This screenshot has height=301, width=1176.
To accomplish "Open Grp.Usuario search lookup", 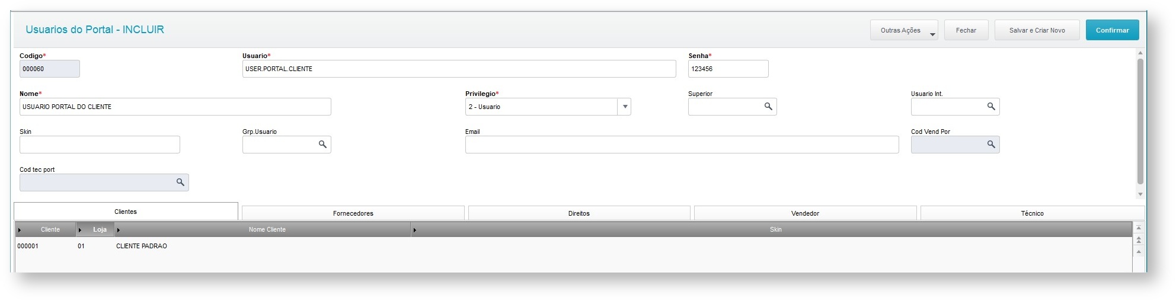I will click(x=322, y=145).
